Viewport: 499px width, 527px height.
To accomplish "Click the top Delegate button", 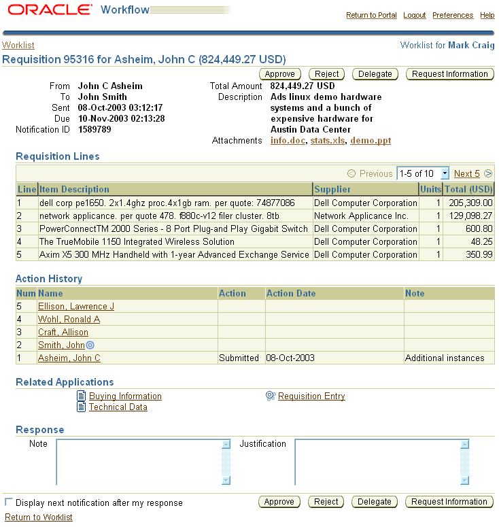I will click(375, 74).
